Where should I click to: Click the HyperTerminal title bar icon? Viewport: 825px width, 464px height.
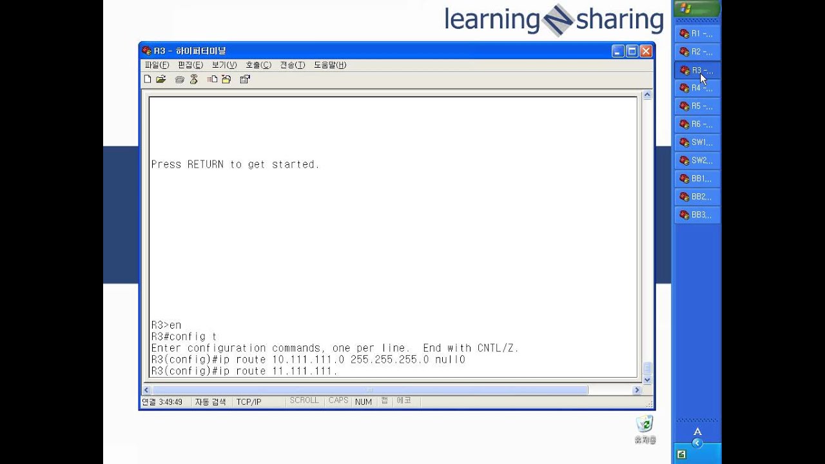click(146, 51)
